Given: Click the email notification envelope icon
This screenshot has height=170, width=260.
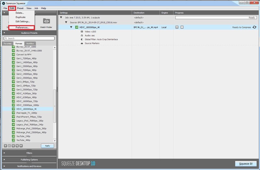Looking at the screenshot, I should point(182,27).
